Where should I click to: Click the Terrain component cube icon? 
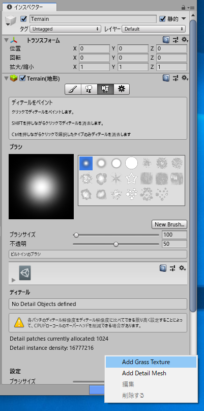click(x=14, y=78)
